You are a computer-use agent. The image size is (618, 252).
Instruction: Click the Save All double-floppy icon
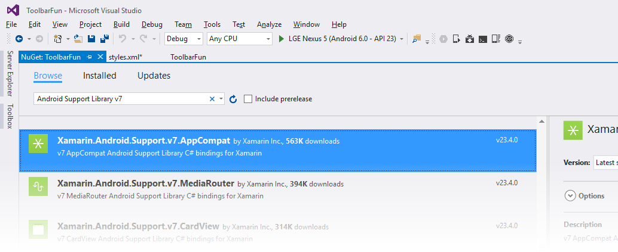[105, 39]
